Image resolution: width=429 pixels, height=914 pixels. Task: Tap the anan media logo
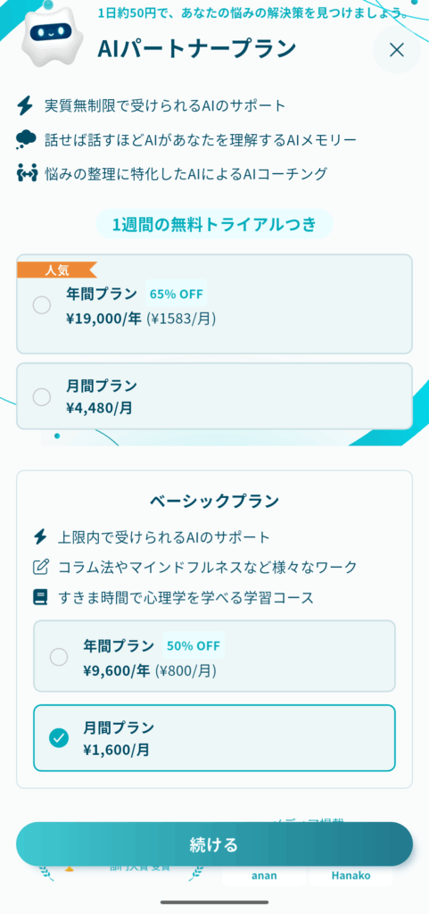coord(264,876)
